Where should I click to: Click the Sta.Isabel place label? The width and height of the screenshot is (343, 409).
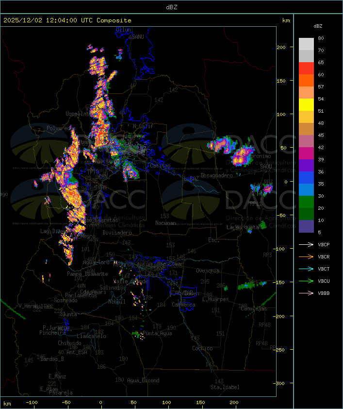tap(225, 387)
